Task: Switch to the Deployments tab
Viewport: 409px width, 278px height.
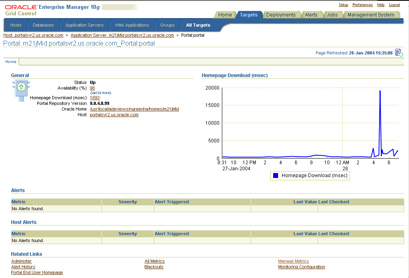Action: coord(281,15)
